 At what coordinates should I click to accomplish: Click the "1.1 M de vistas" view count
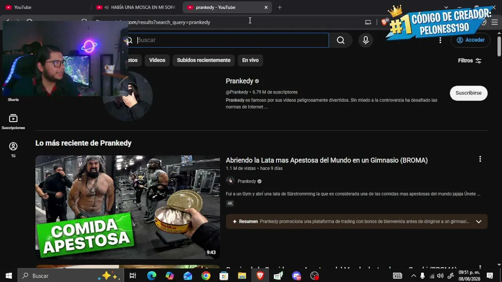(241, 168)
